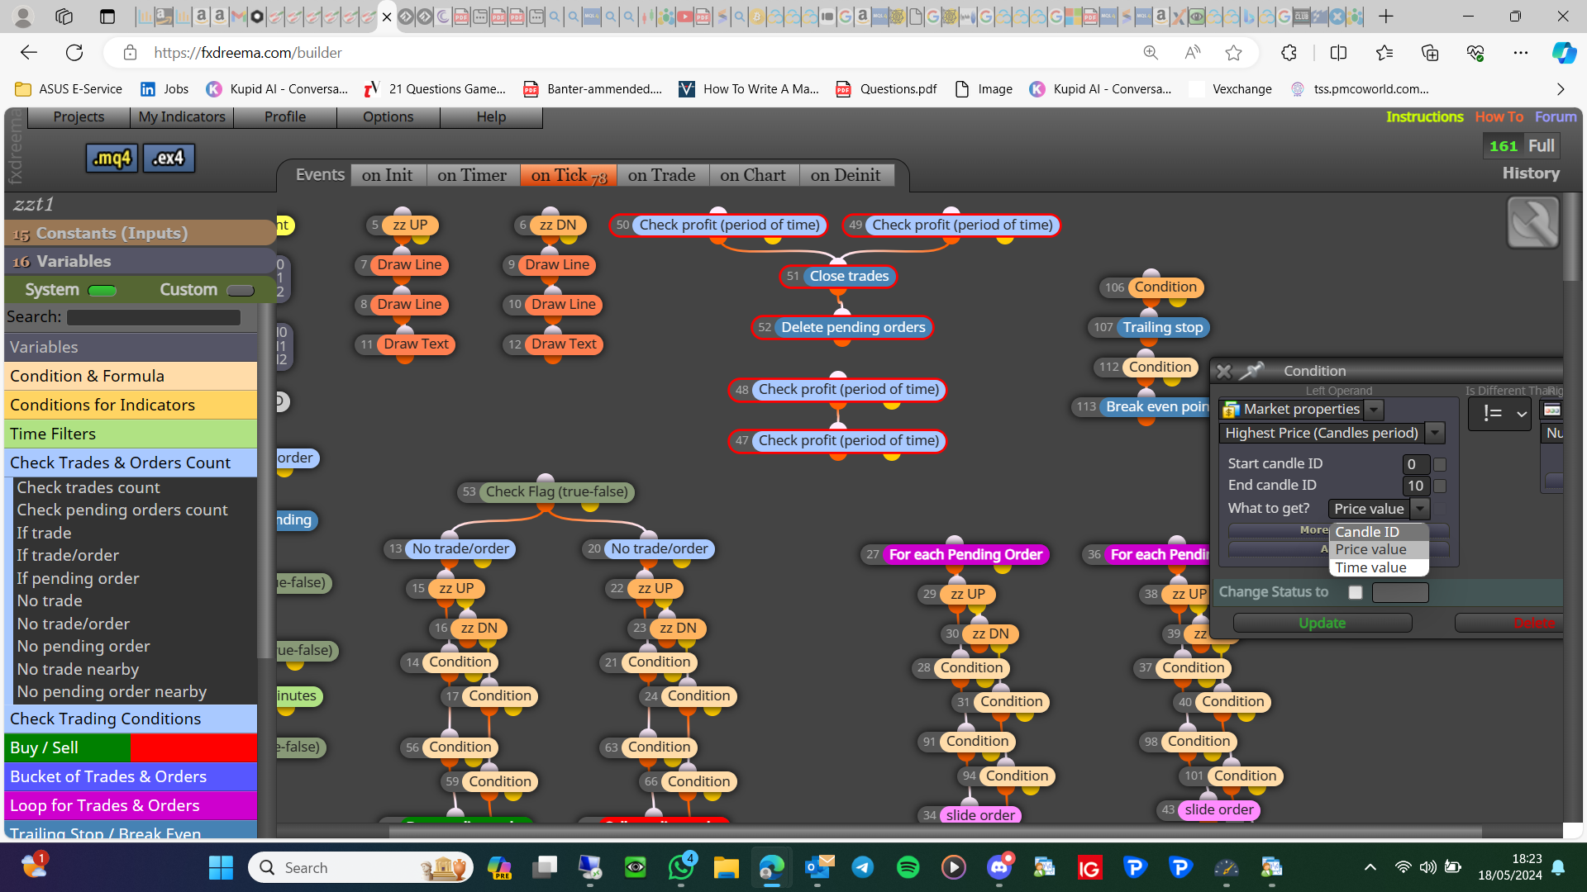This screenshot has height=892, width=1587.
Task: Open the browser zoom magnifier
Action: [x=1151, y=53]
